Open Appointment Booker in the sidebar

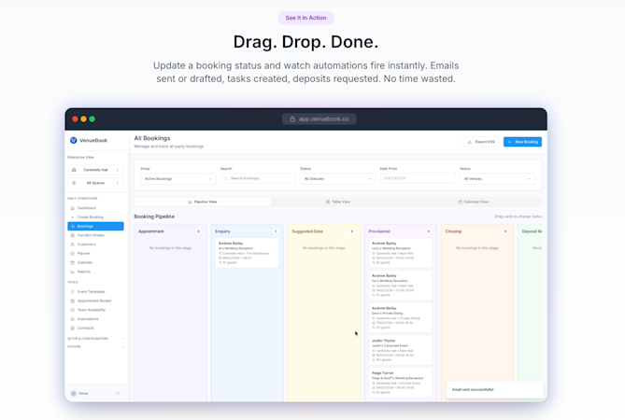coord(95,301)
